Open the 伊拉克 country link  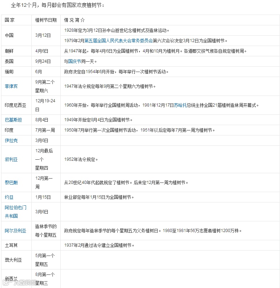(11, 140)
